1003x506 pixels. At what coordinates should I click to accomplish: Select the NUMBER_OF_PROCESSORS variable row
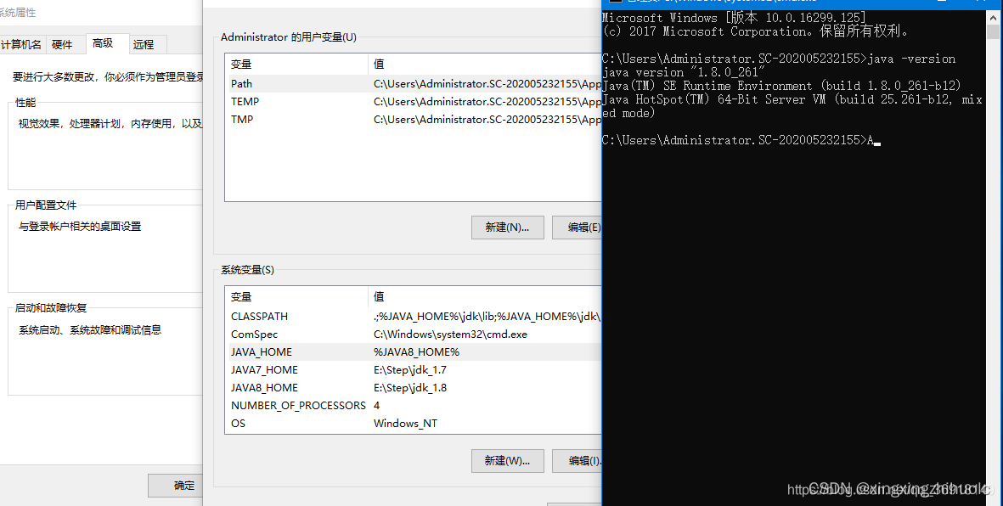414,406
